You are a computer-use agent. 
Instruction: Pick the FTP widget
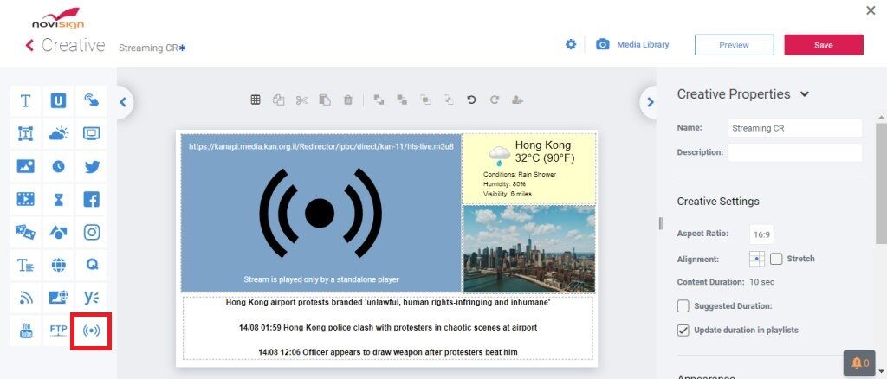(58, 330)
